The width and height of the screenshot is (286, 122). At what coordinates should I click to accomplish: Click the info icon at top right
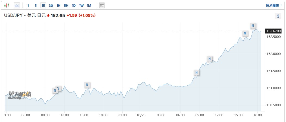(278, 16)
